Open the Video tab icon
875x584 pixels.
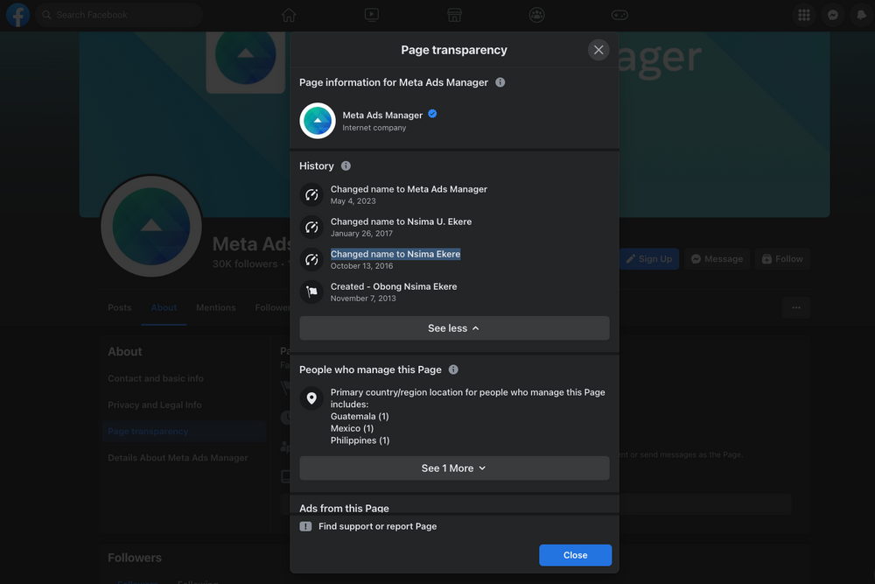tap(372, 15)
